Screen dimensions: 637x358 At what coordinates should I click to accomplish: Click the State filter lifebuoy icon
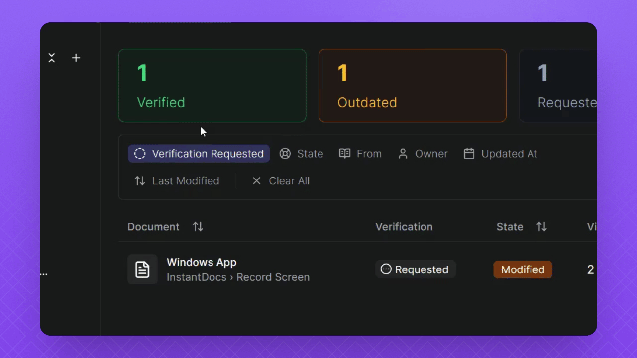tap(285, 154)
